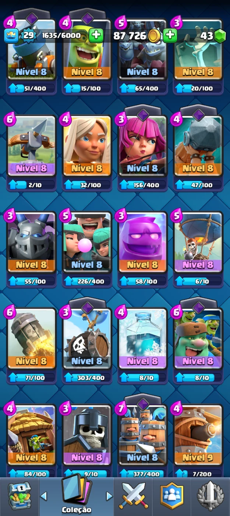Open the chest shop icon
Screen dimensions: 230x516
pos(20,496)
